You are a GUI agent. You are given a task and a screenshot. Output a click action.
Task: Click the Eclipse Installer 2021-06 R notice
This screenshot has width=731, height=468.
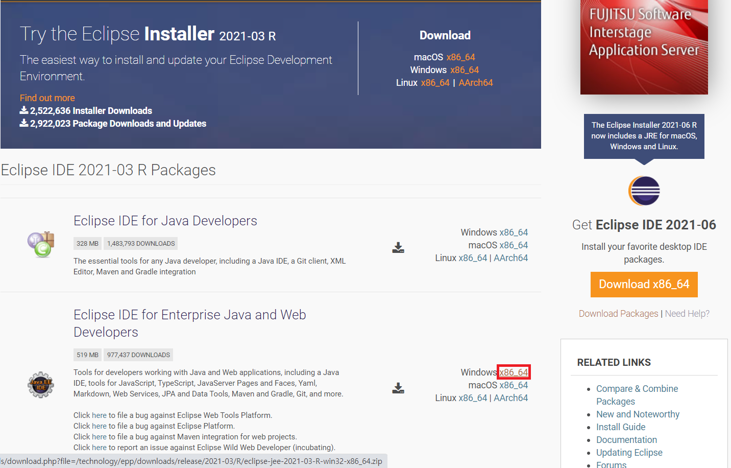click(644, 136)
